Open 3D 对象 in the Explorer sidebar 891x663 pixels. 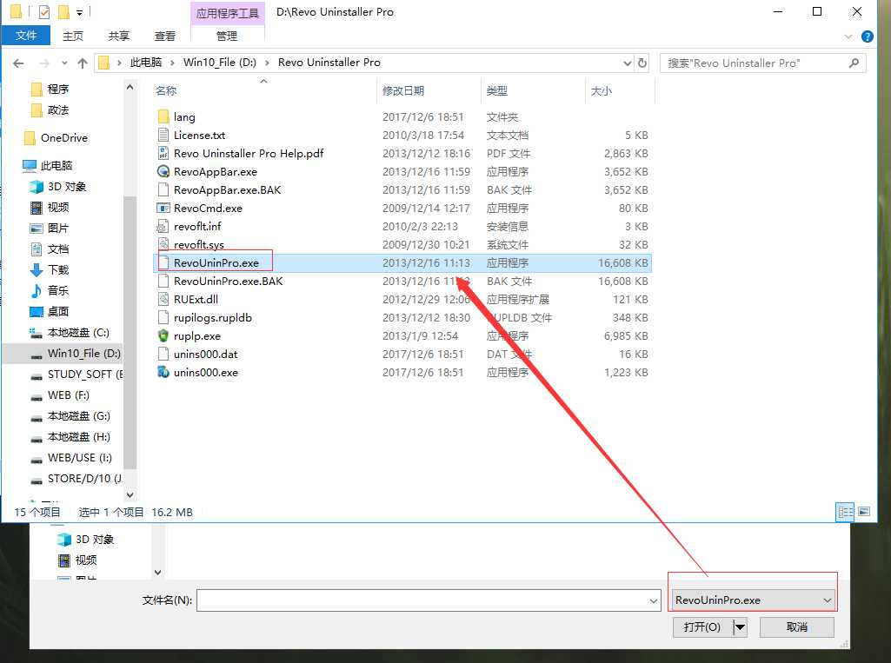[66, 187]
